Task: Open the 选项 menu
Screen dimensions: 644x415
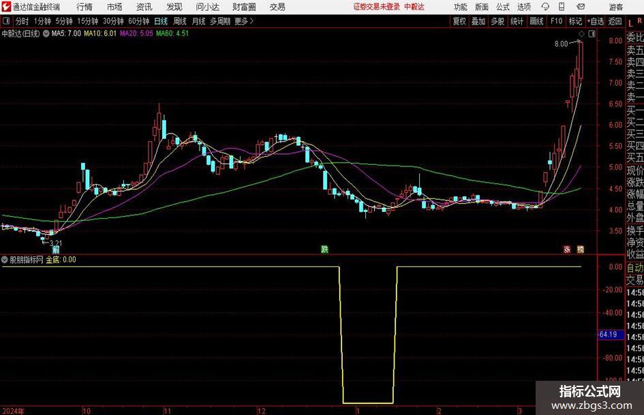Action: coord(523,7)
